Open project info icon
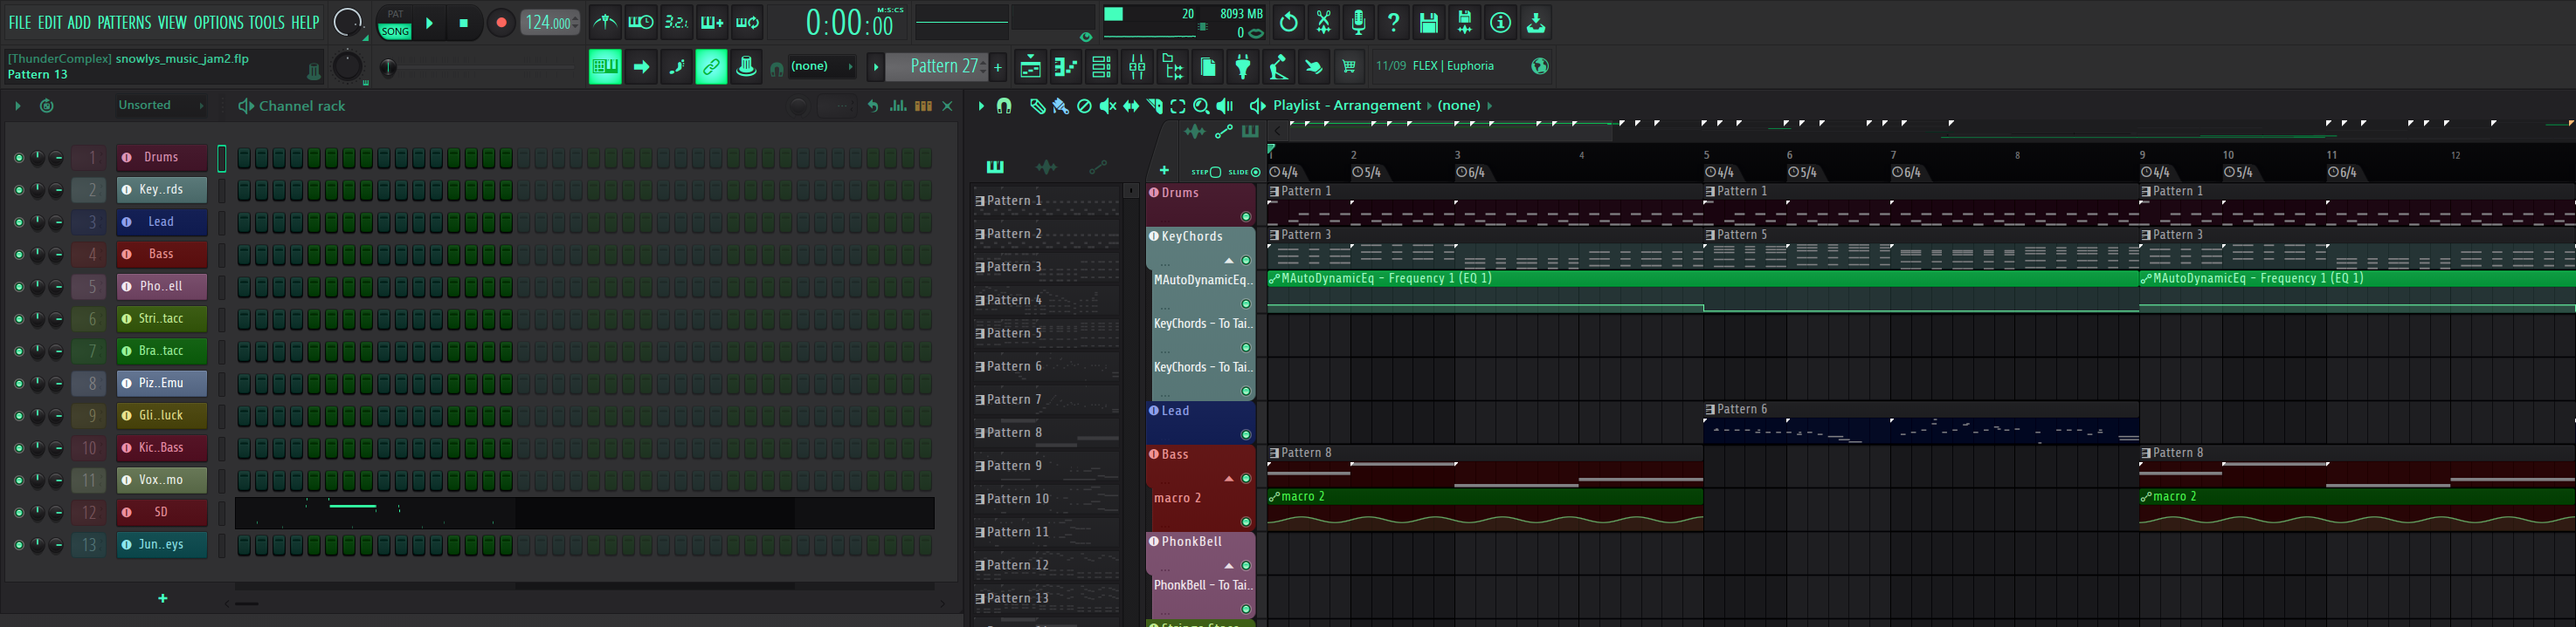The image size is (2576, 627). coord(1500,22)
